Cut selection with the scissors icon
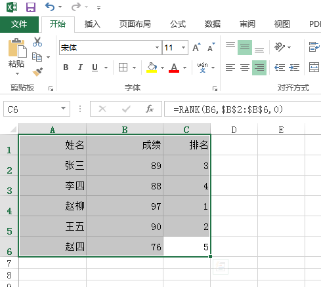Screen dimensions: 321x287 click(x=37, y=42)
